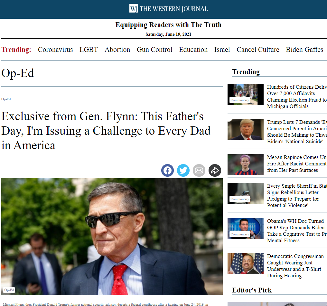This screenshot has width=327, height=306.
Task: Open Biden Gaffes trending topic
Action: pyautogui.click(x=304, y=50)
